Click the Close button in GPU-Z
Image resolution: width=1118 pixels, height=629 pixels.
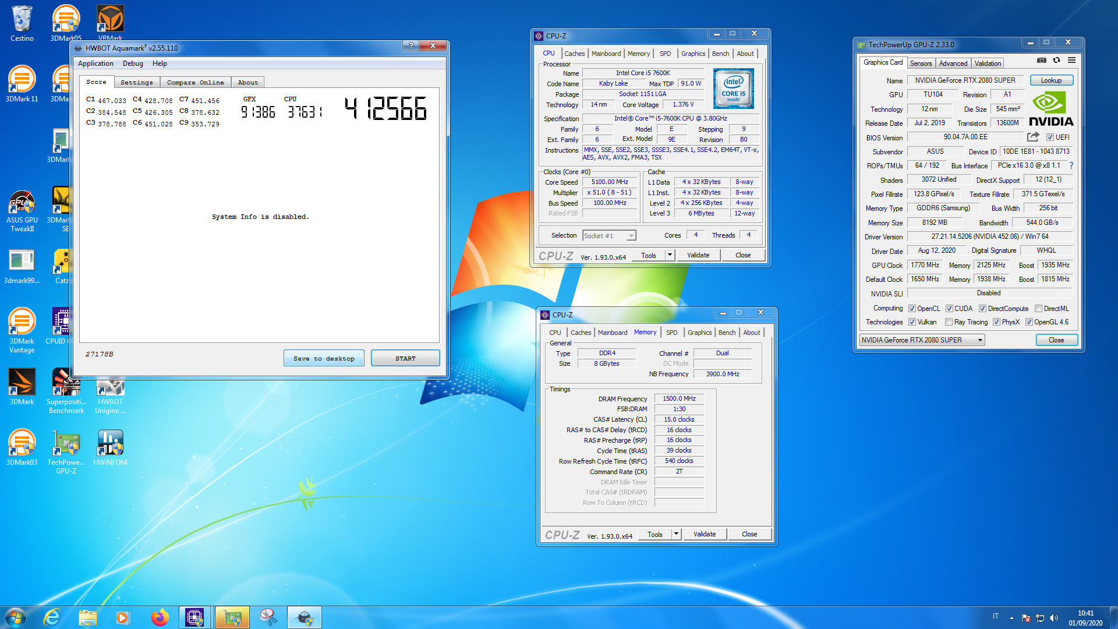(1056, 340)
